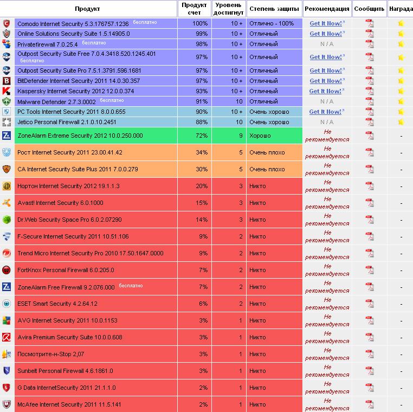Click Get It Now! for Comodo Internet Security
This screenshot has height=412, width=413.
pyautogui.click(x=327, y=23)
